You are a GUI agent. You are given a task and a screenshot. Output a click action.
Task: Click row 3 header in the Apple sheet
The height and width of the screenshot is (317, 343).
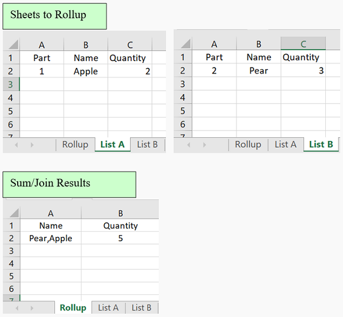pyautogui.click(x=11, y=84)
